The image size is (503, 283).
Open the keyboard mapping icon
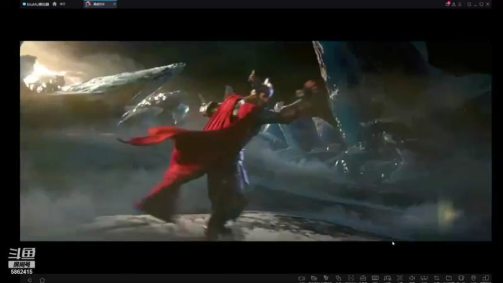(375, 278)
